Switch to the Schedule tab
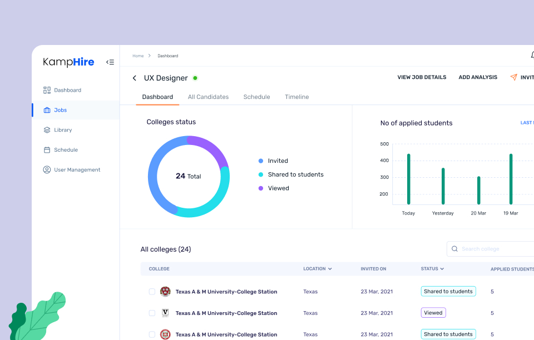Screen dimensions: 534x340 (256, 97)
